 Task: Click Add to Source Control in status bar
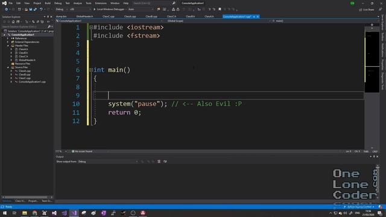click(x=359, y=207)
